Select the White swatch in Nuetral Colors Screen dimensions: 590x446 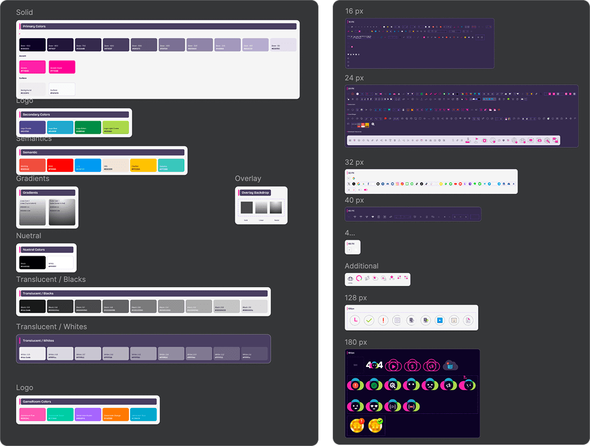point(60,263)
